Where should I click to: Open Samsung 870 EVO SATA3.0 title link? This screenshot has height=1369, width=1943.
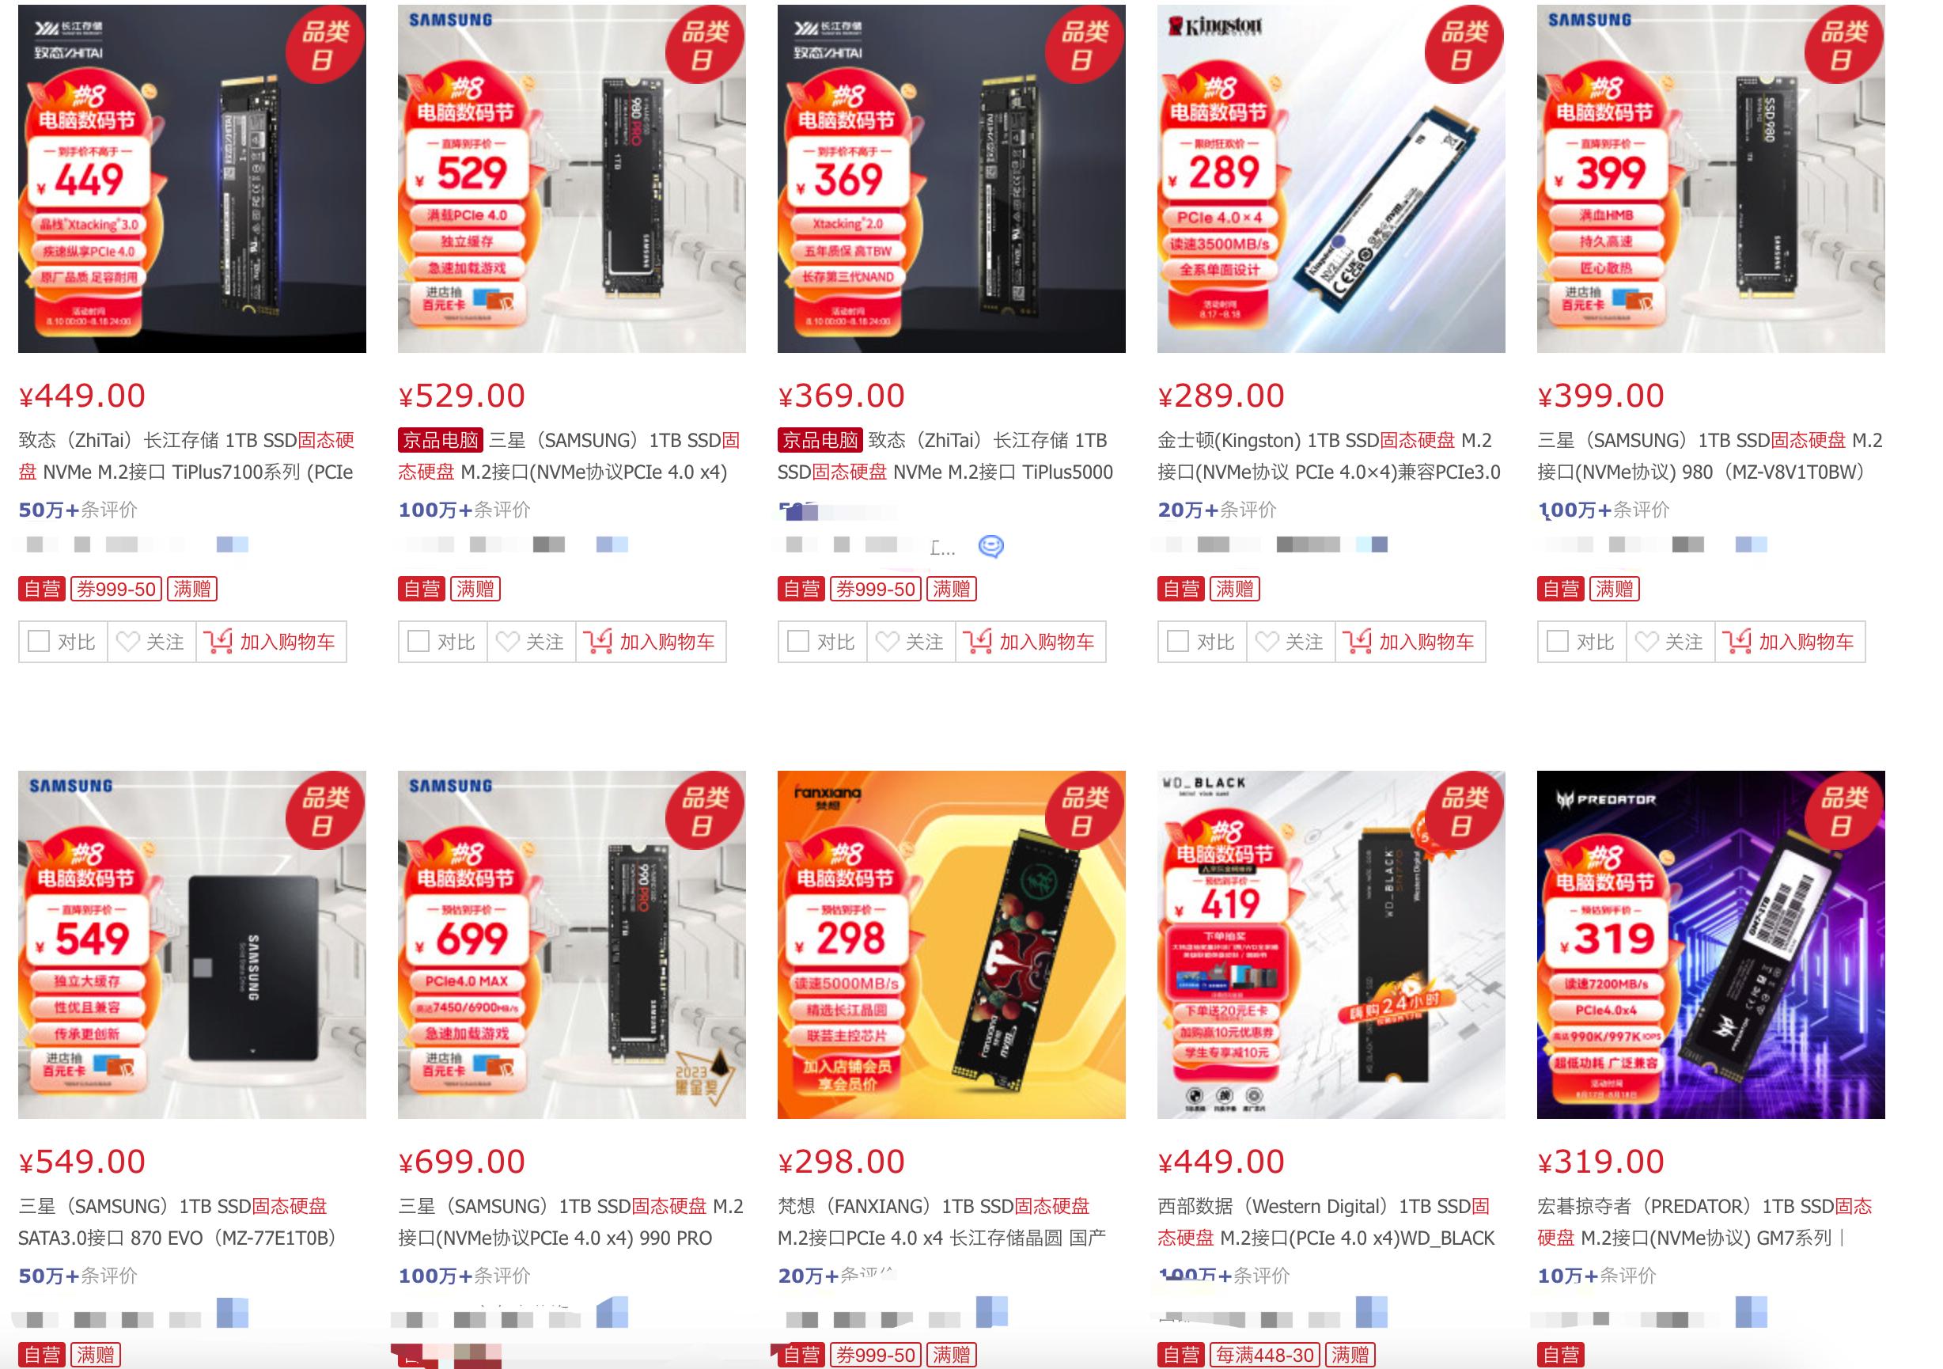[x=178, y=1222]
